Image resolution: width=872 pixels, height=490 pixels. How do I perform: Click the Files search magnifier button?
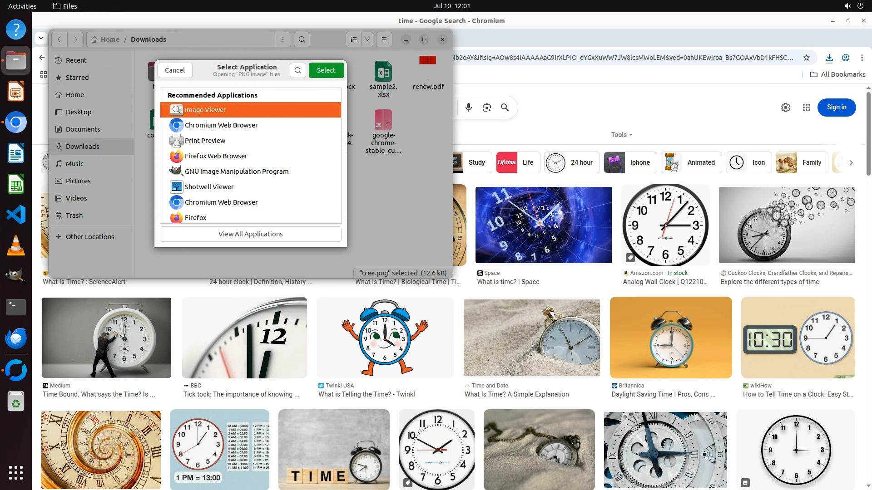[x=302, y=39]
